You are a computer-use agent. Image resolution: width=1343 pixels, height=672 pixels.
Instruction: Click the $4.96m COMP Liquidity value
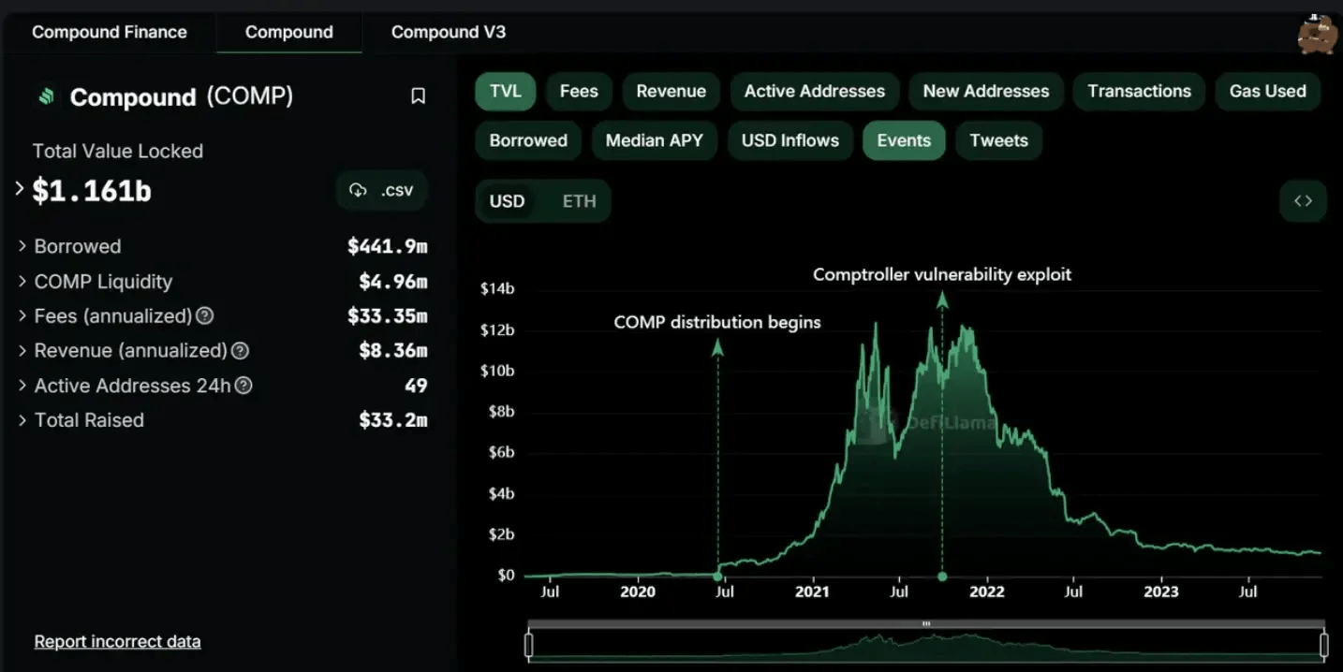393,282
